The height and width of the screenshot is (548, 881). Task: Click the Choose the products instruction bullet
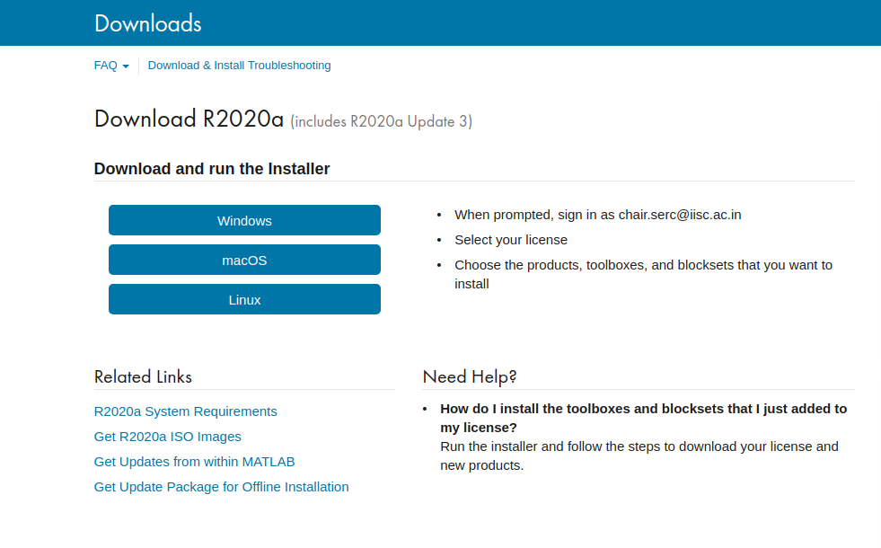643,274
